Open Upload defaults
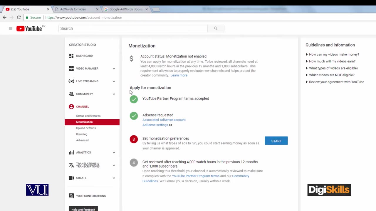Screen dimensions: 376x211 (x=86, y=128)
